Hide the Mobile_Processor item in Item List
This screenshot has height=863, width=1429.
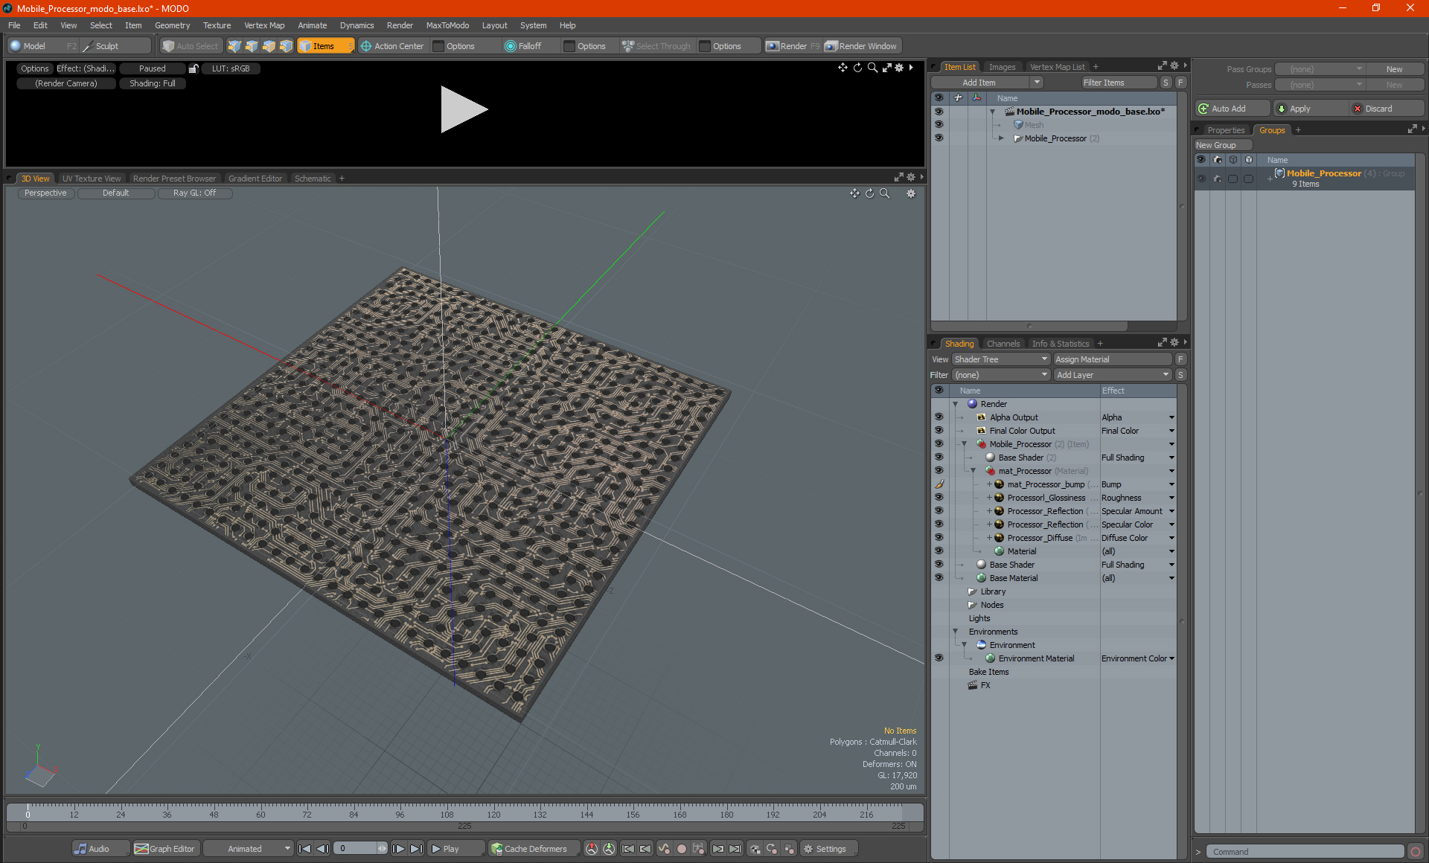pyautogui.click(x=939, y=138)
